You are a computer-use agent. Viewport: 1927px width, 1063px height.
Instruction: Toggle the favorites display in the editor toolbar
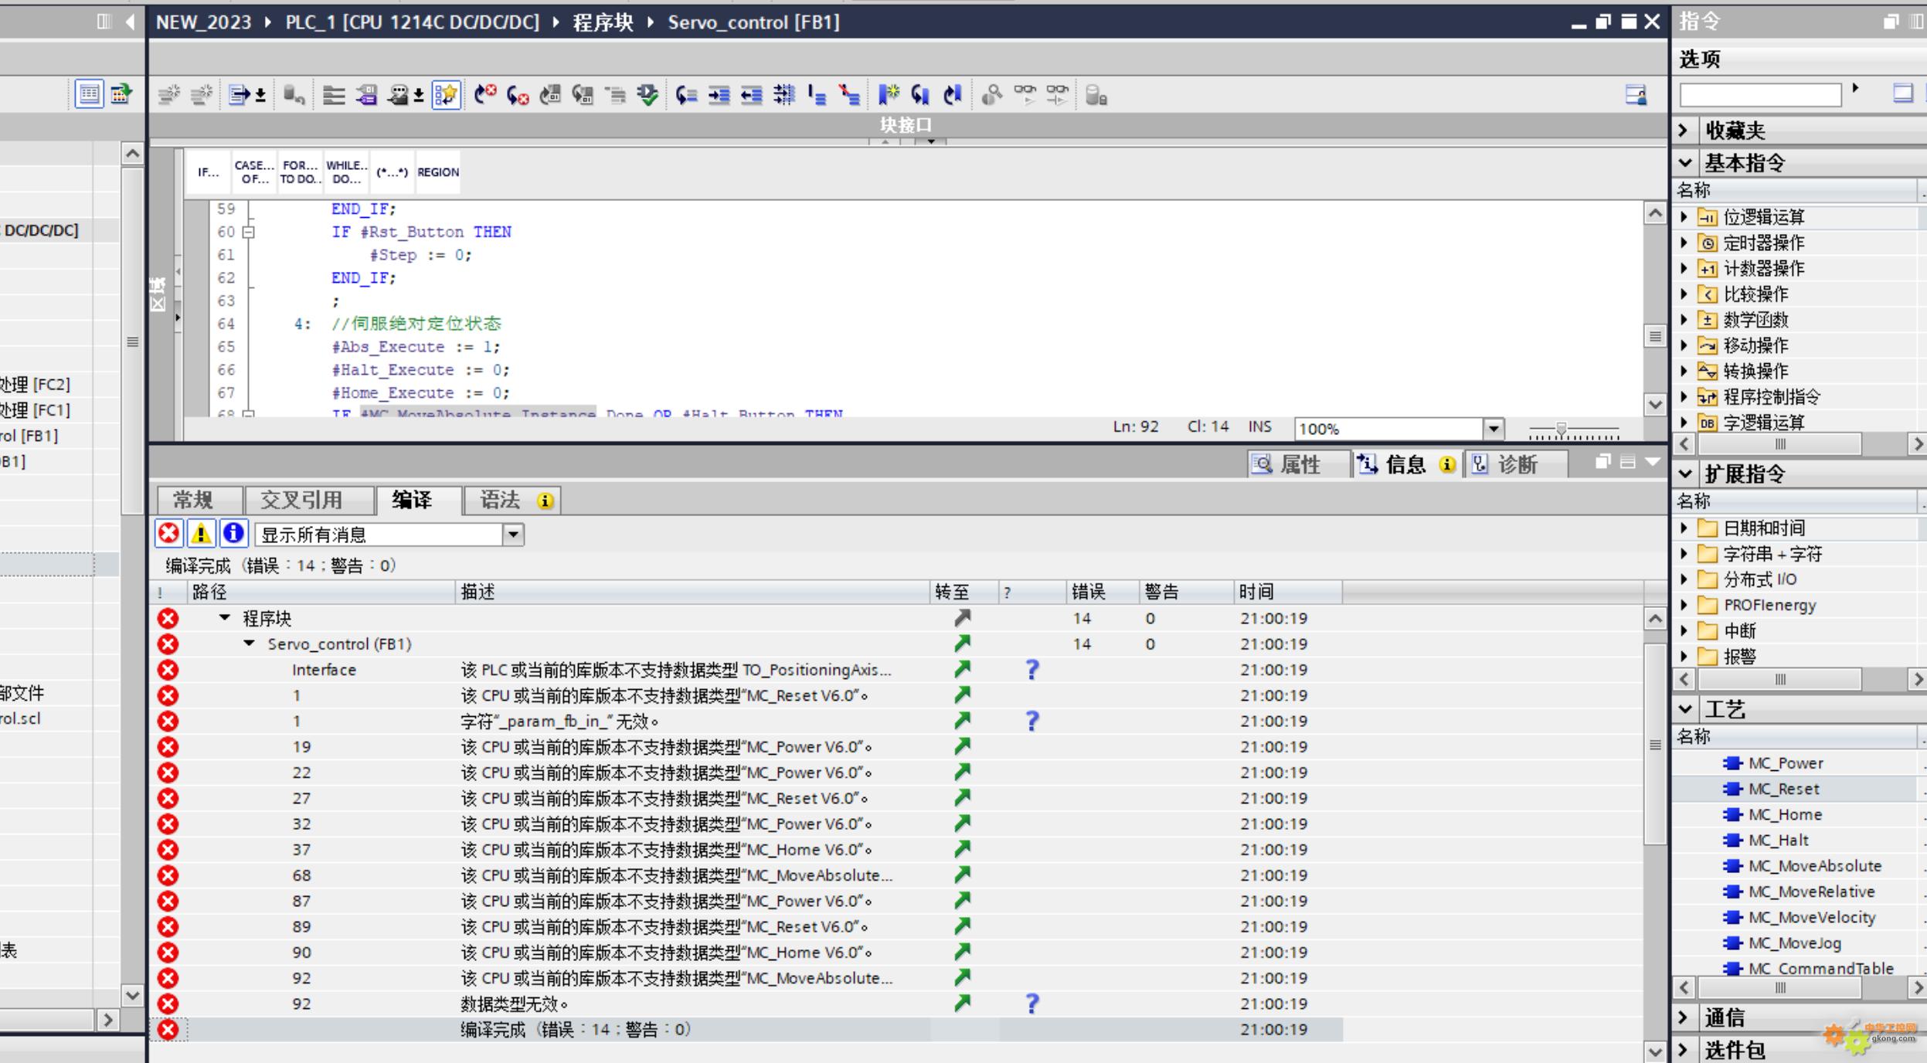point(446,95)
